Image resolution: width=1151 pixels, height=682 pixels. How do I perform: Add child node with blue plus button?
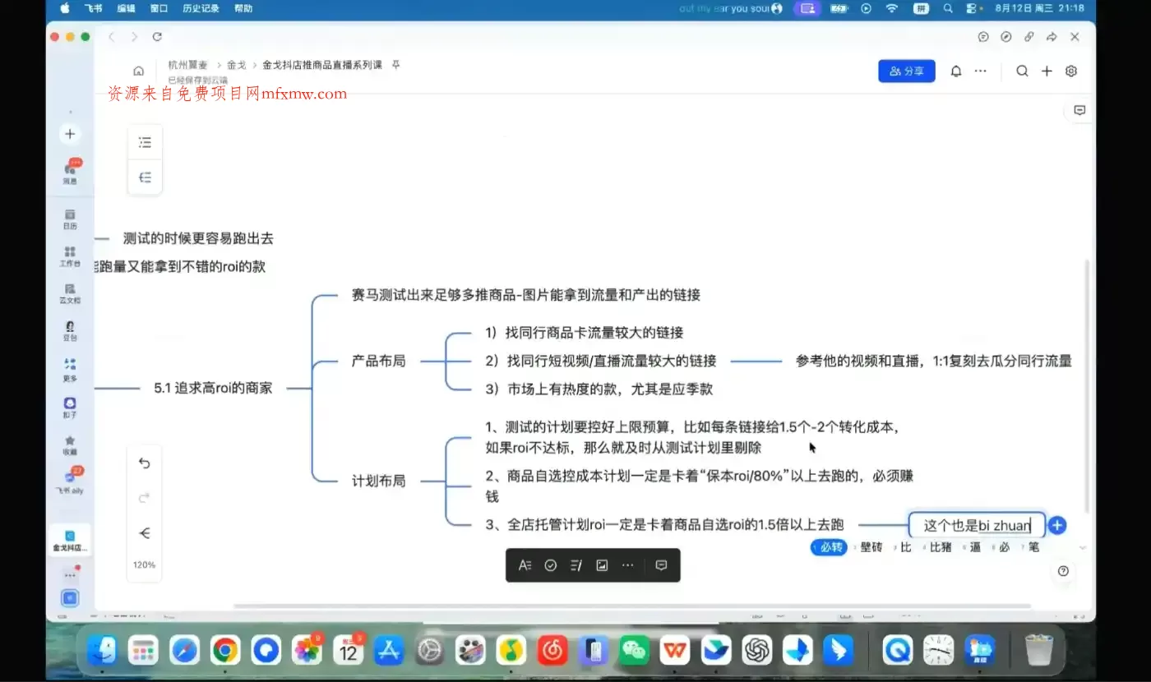click(1057, 525)
